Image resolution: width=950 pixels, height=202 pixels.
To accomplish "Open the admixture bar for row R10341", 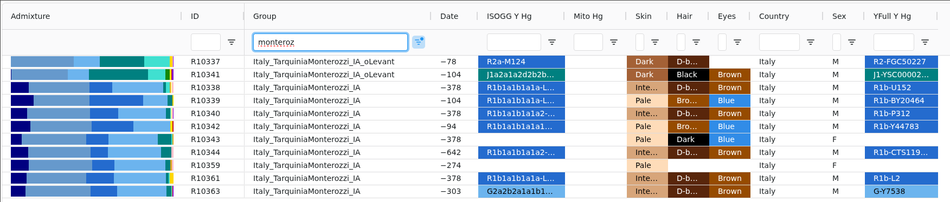I will coord(92,75).
